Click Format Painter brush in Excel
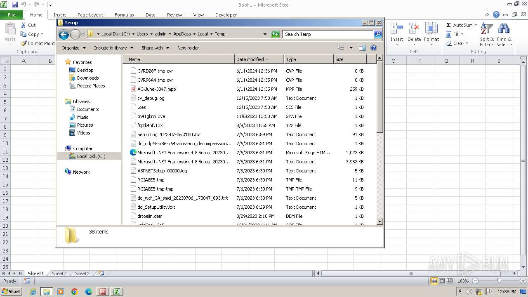The height and width of the screenshot is (297, 528). click(24, 43)
